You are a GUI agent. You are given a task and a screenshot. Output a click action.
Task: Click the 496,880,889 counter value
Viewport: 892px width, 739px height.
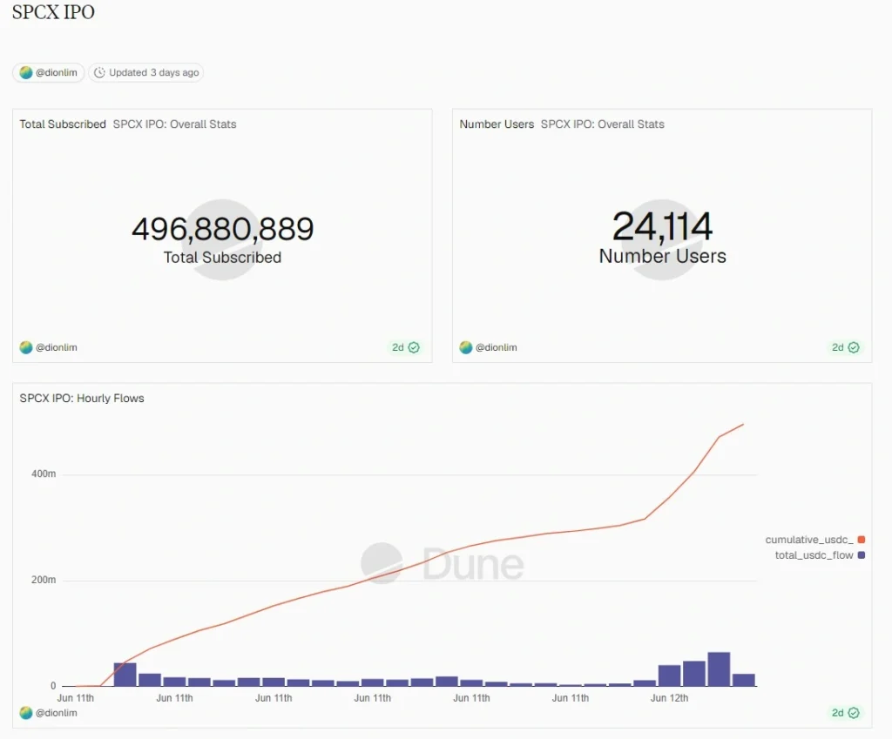[222, 229]
